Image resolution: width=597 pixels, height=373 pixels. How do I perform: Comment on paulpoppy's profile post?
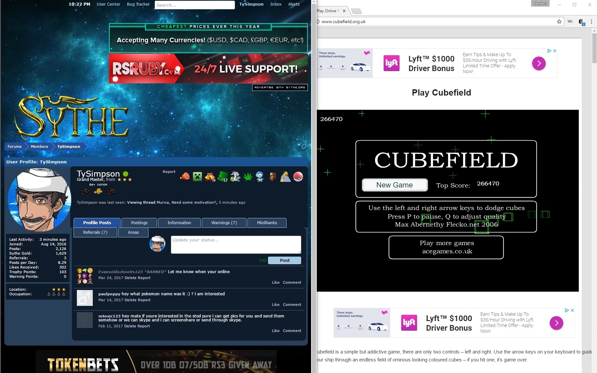point(292,305)
